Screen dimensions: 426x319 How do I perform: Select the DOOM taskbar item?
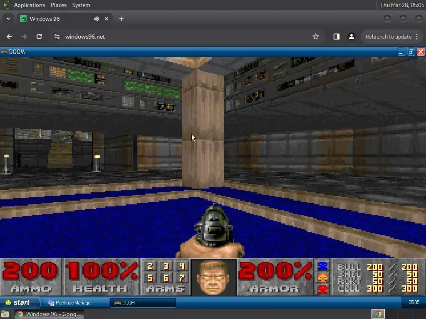point(143,303)
